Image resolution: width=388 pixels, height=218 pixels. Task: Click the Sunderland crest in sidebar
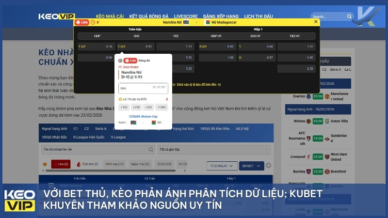tap(327, 139)
